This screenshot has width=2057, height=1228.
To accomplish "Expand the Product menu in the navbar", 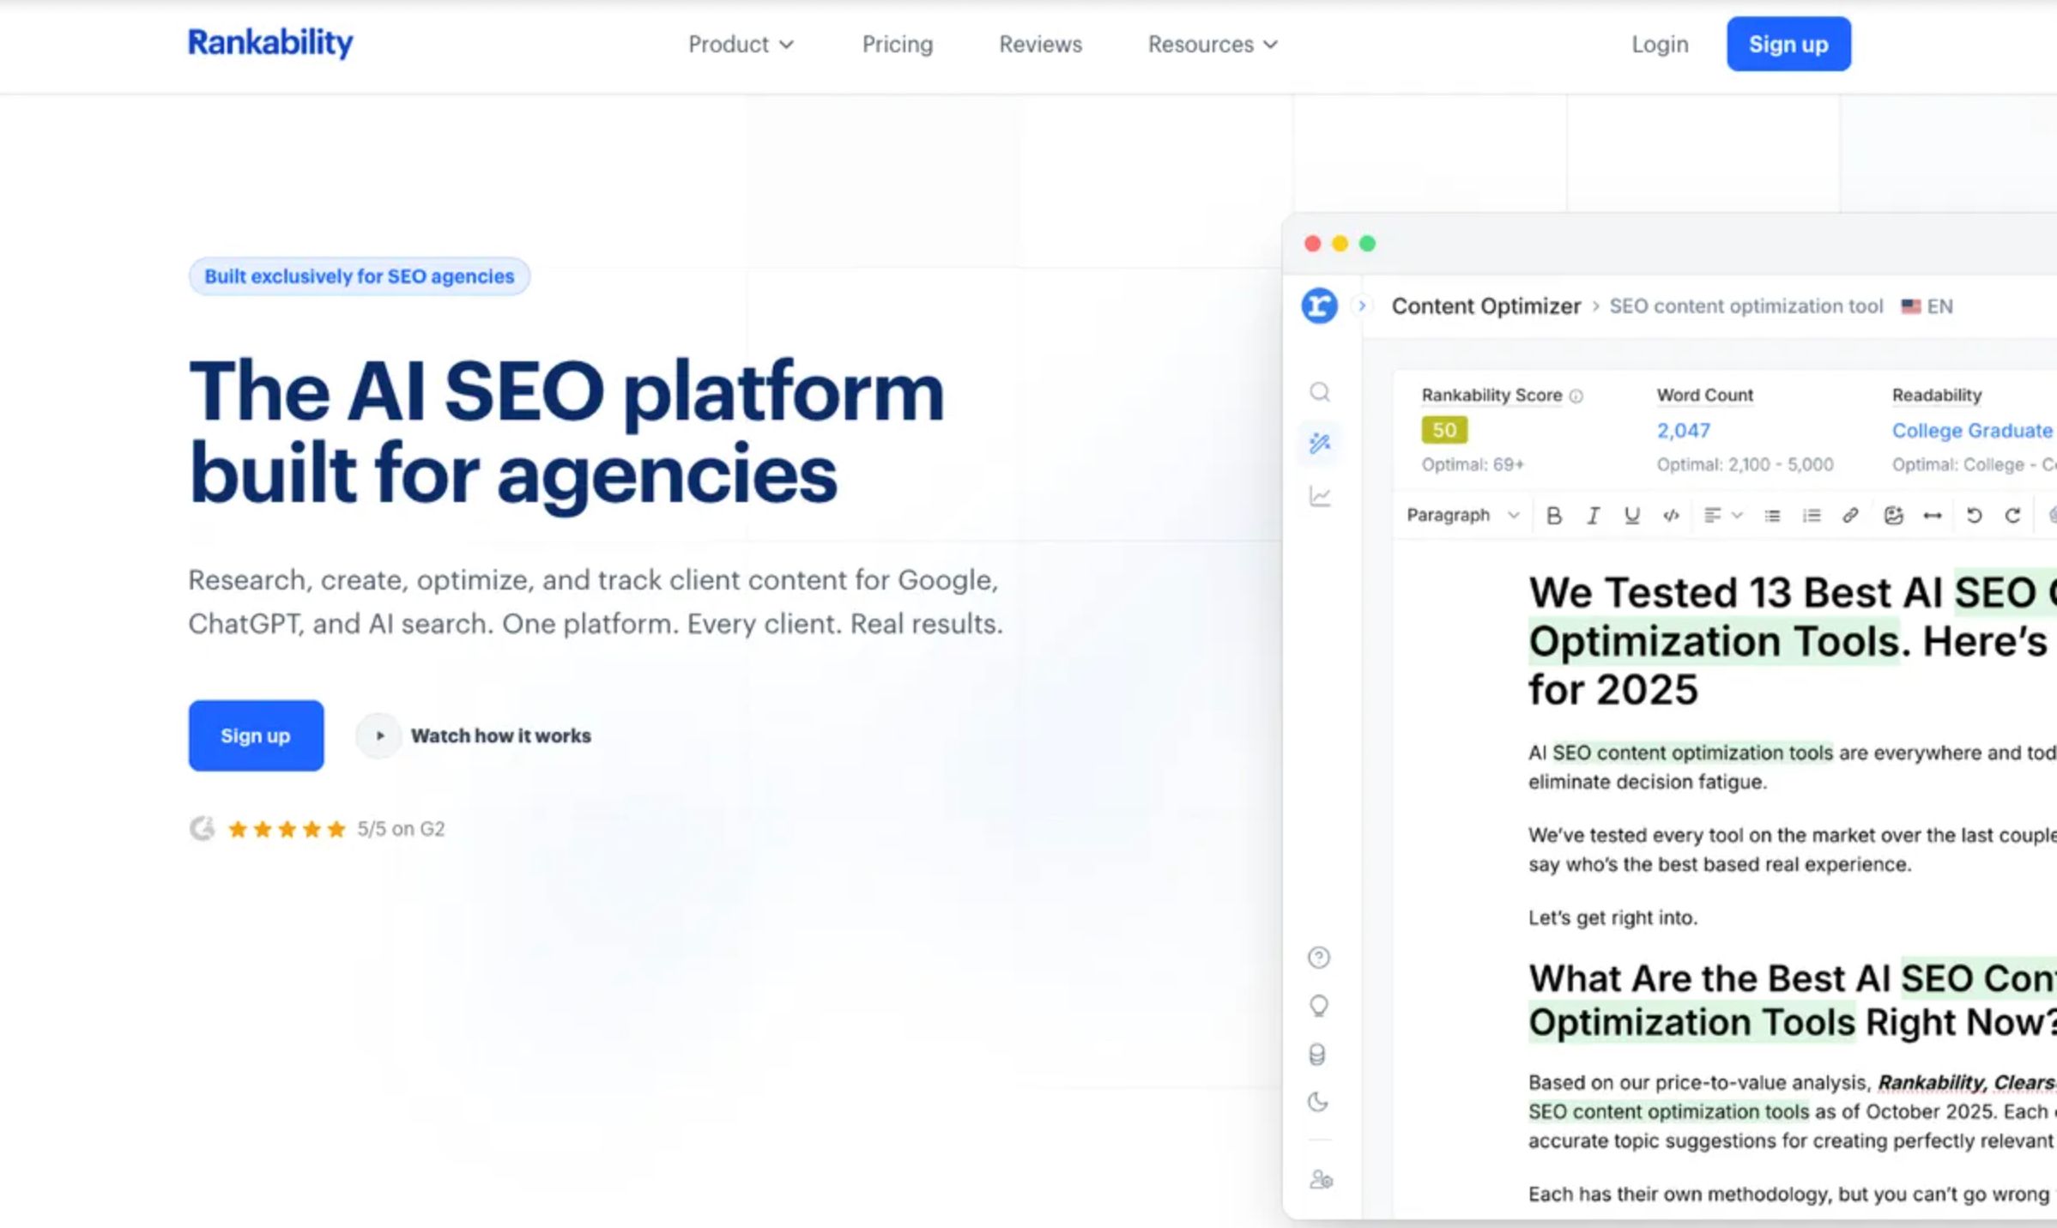I will click(741, 44).
